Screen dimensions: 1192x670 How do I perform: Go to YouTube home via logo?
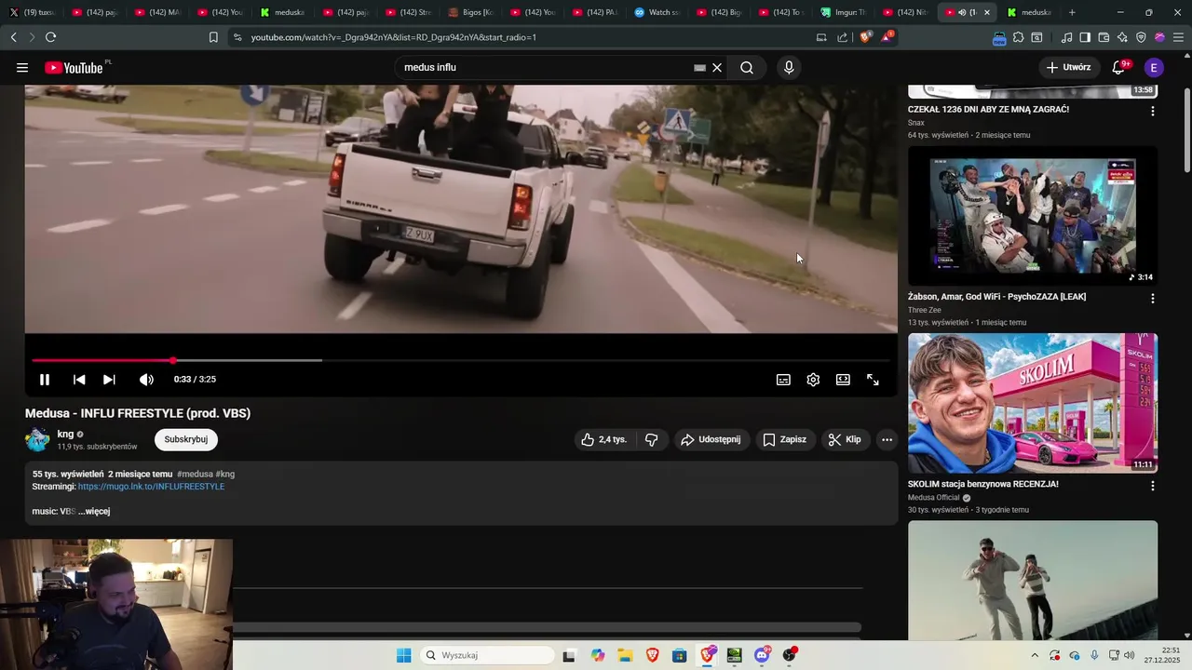[76, 68]
